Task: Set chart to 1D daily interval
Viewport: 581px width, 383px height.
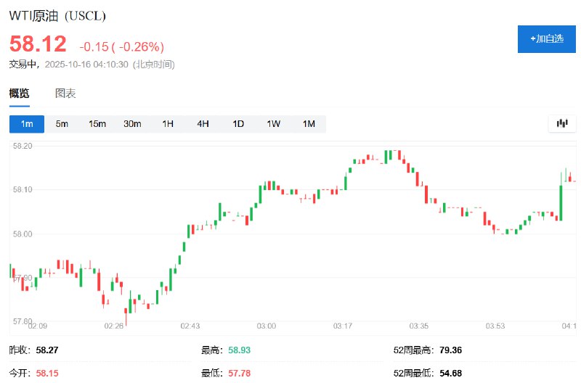Action: pyautogui.click(x=238, y=124)
